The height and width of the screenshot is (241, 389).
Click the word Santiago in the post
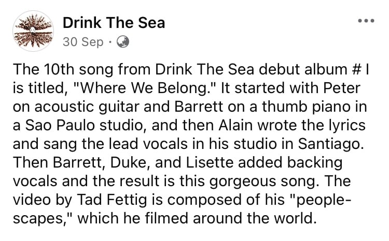tap(331, 144)
